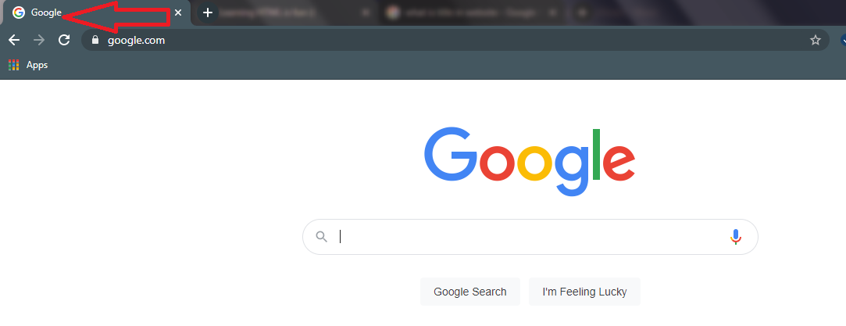Bookmark this page with the star icon
This screenshot has height=326, width=846.
pos(816,40)
